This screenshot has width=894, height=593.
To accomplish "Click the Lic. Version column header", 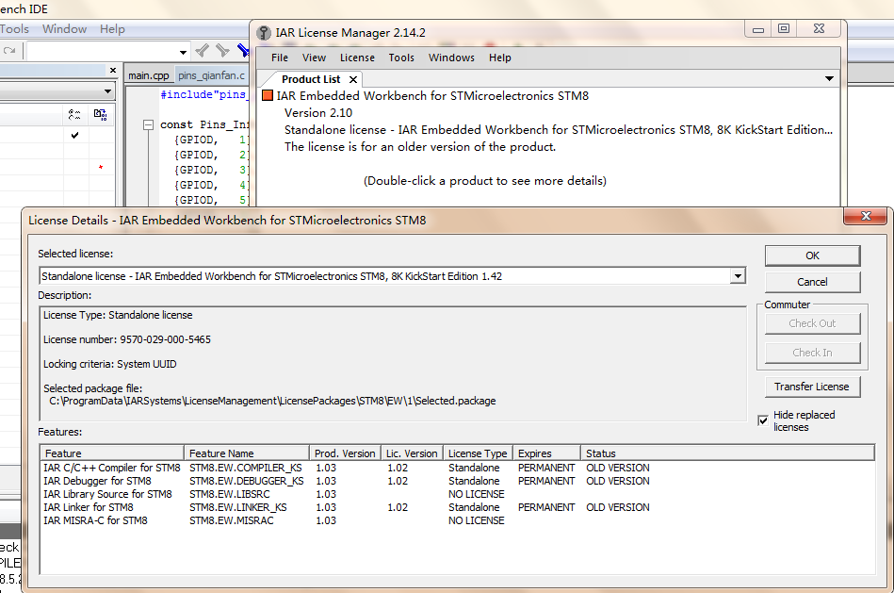I will pyautogui.click(x=412, y=453).
